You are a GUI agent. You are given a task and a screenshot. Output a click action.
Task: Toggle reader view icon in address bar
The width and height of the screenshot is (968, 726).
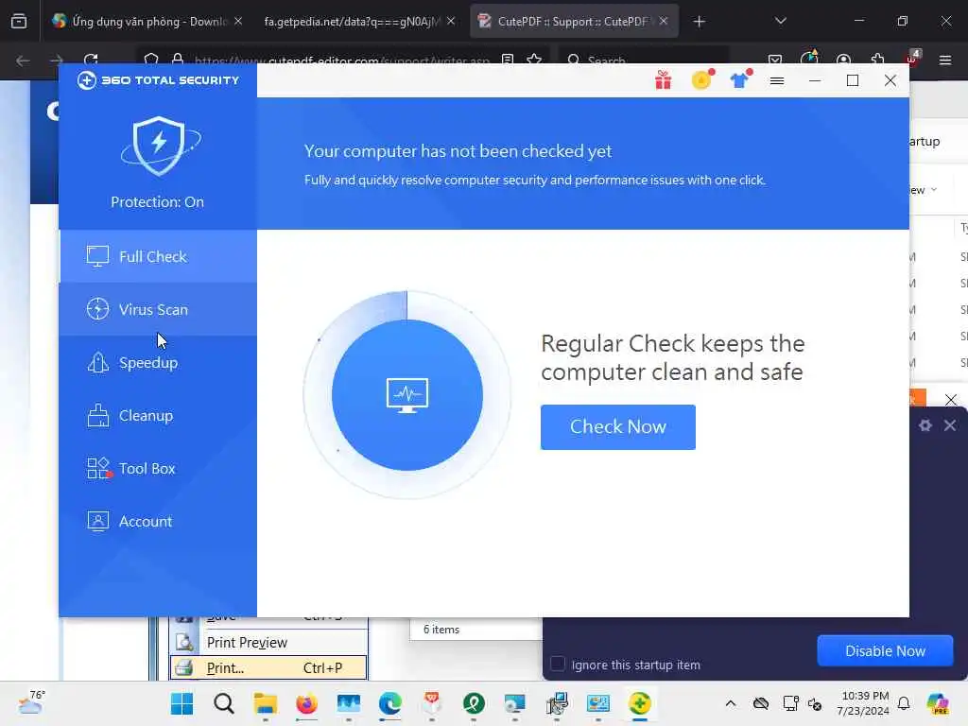(508, 60)
